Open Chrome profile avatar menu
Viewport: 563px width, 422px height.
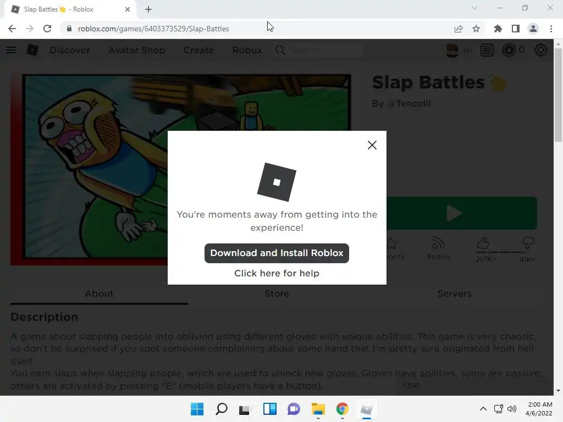coord(533,29)
